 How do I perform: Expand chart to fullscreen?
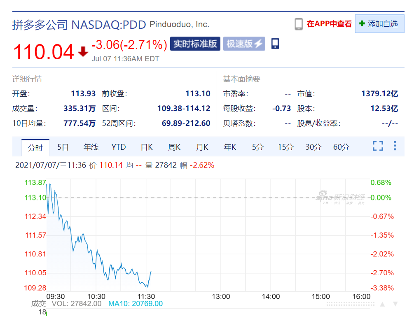point(378,146)
